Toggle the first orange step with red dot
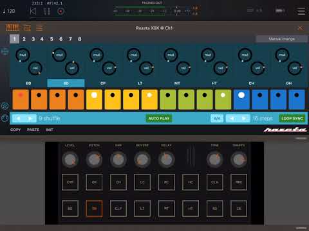 [x=21, y=99]
